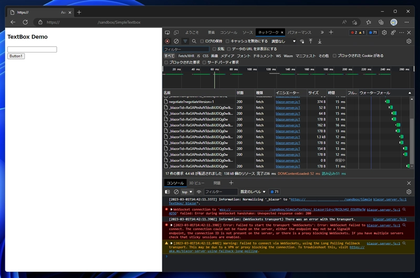
Task: Expand the WebSocket connection error message
Action: 171,209
